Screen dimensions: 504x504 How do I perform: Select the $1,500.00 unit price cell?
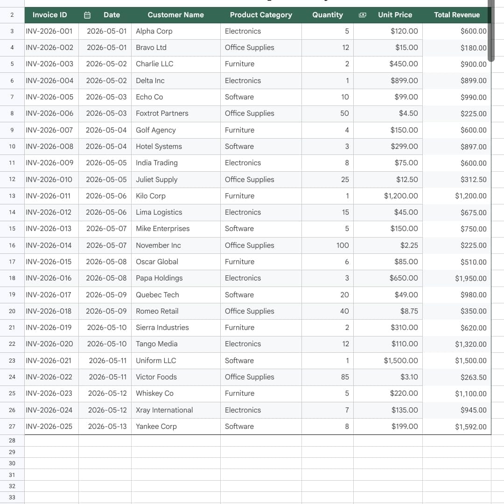tap(388, 361)
